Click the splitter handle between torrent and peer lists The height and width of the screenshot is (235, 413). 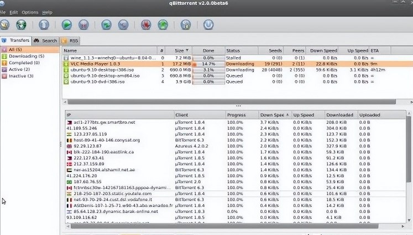(238, 106)
